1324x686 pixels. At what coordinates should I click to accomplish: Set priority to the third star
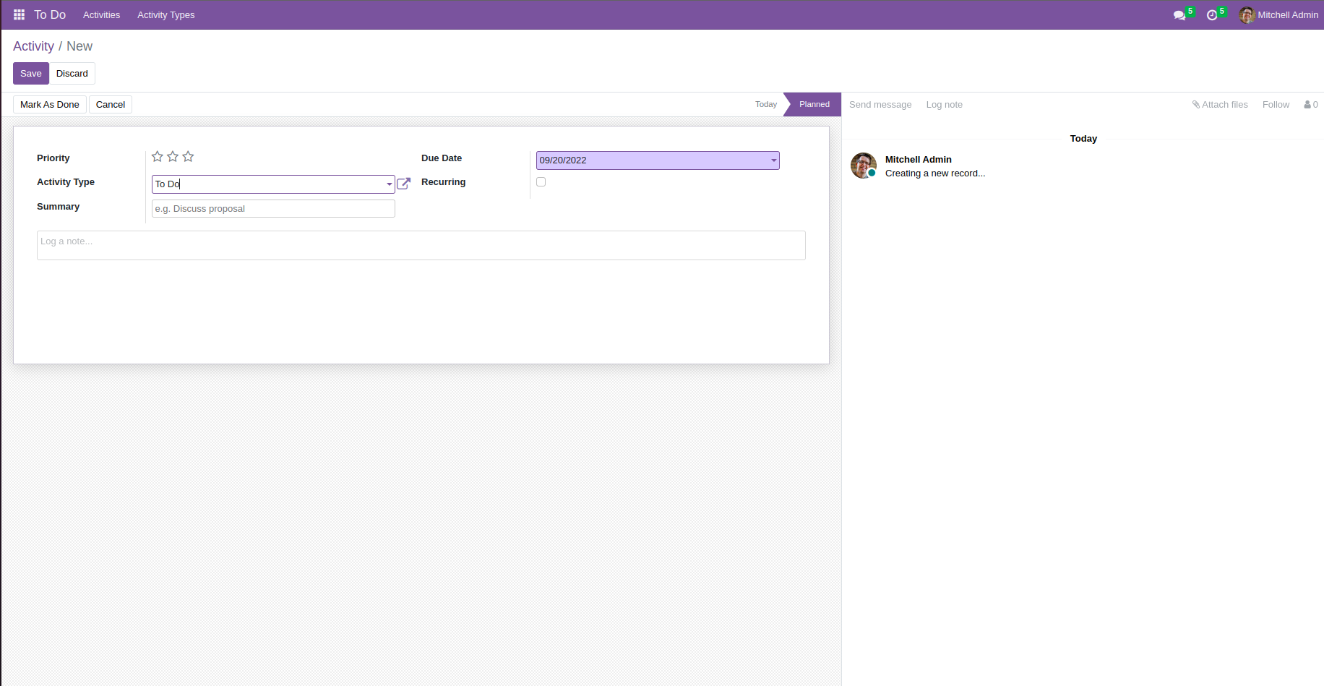(x=188, y=157)
